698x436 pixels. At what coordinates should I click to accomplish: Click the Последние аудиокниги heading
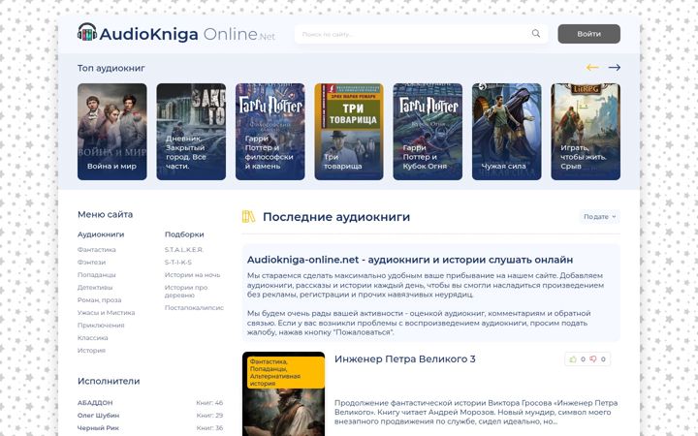pos(336,217)
